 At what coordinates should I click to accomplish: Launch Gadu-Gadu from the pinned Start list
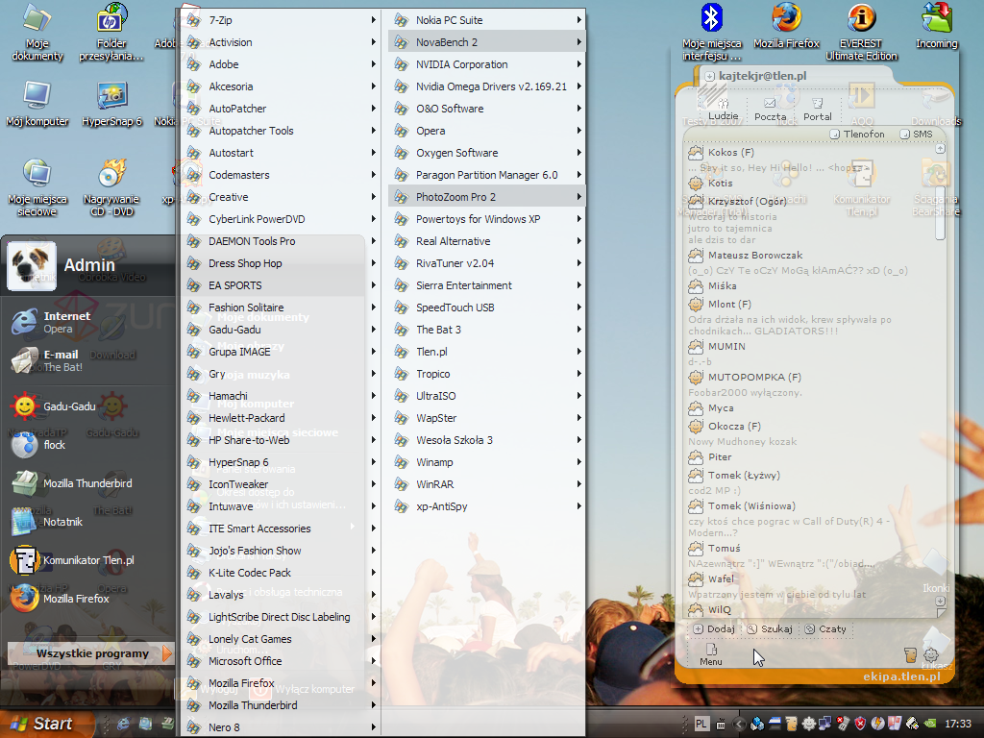(x=54, y=406)
